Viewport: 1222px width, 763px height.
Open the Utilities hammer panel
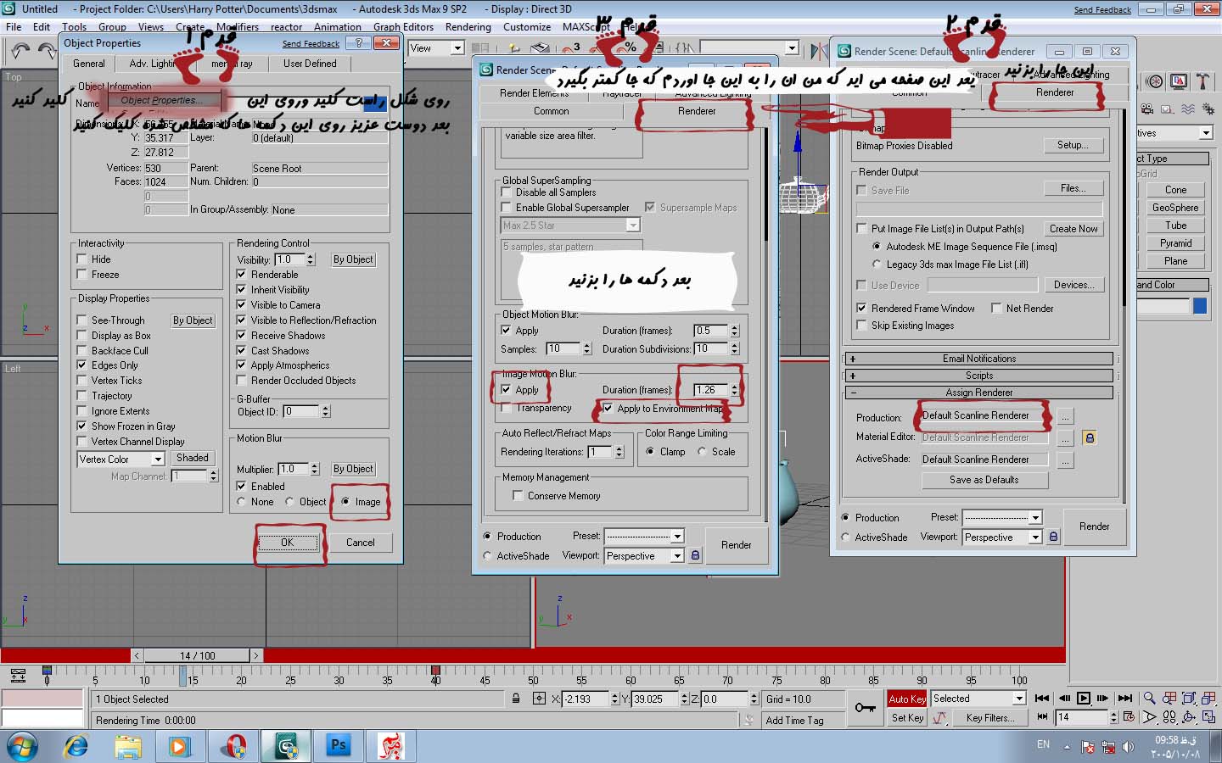pos(1202,81)
